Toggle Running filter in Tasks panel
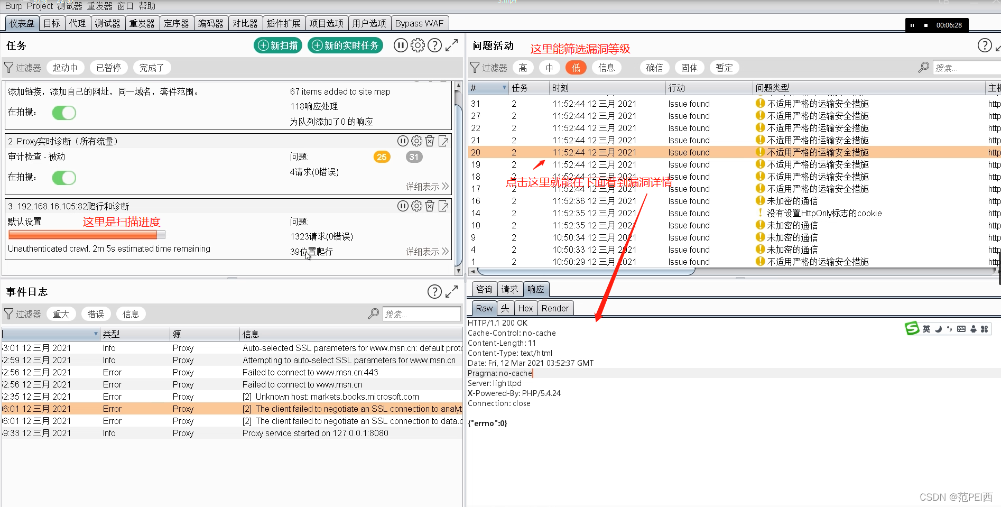The width and height of the screenshot is (1001, 507). tap(65, 68)
